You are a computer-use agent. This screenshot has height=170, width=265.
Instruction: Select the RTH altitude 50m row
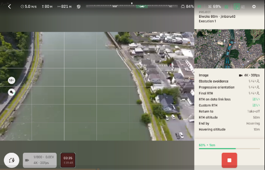230,117
